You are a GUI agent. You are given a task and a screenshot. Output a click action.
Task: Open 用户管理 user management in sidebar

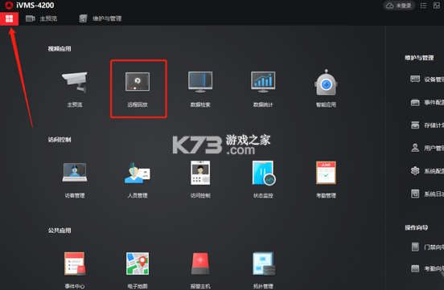427,148
